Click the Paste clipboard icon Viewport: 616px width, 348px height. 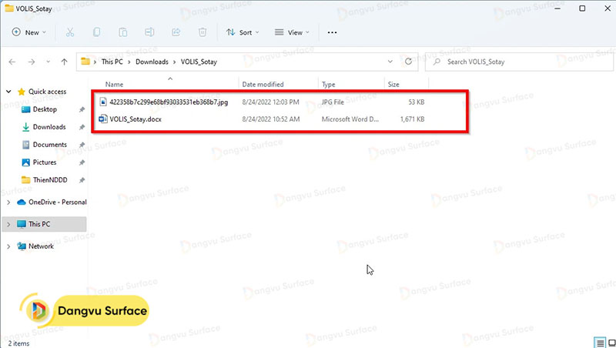click(123, 32)
